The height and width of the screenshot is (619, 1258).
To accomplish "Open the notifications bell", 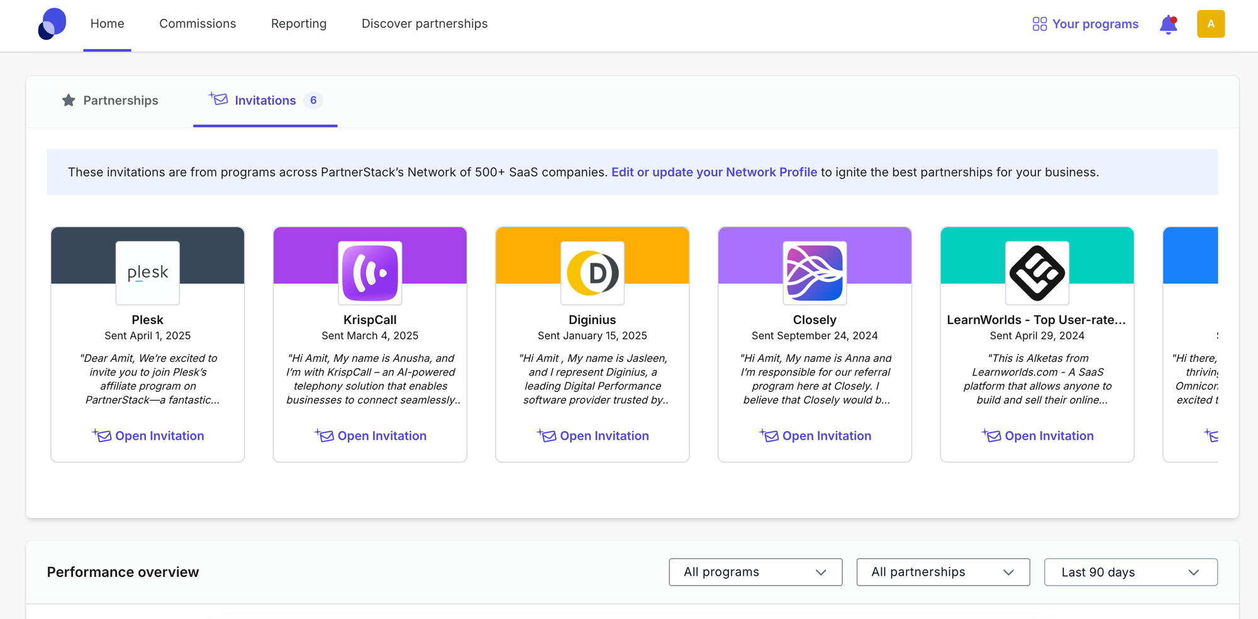I will tap(1168, 25).
